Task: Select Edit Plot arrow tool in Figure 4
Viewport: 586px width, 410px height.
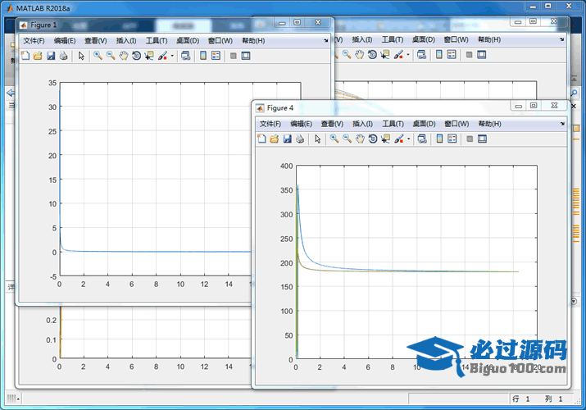Action: click(x=317, y=139)
